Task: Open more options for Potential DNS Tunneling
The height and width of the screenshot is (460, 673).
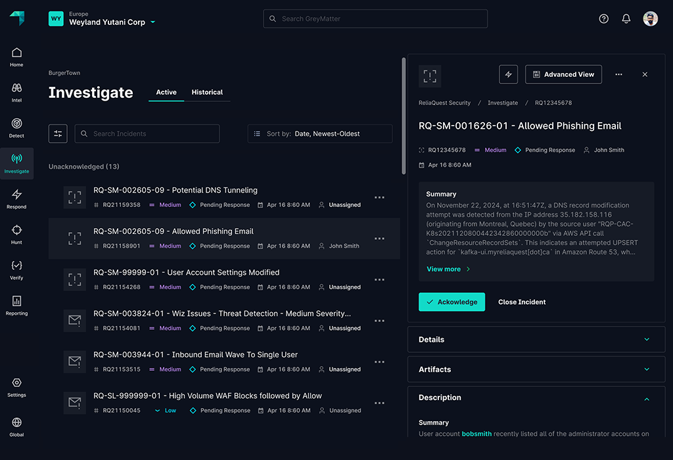Action: [379, 197]
